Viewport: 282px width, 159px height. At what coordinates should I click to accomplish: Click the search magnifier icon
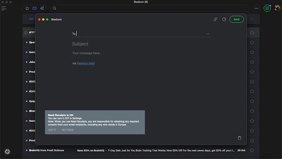[x=54, y=8]
